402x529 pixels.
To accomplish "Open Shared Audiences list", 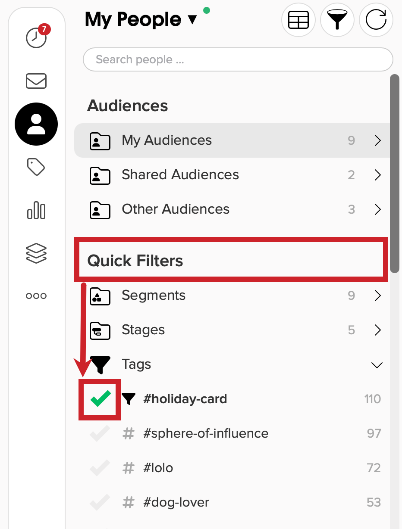I will coord(232,175).
